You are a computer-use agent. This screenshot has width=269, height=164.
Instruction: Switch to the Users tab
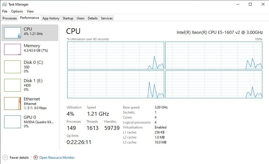(81, 18)
